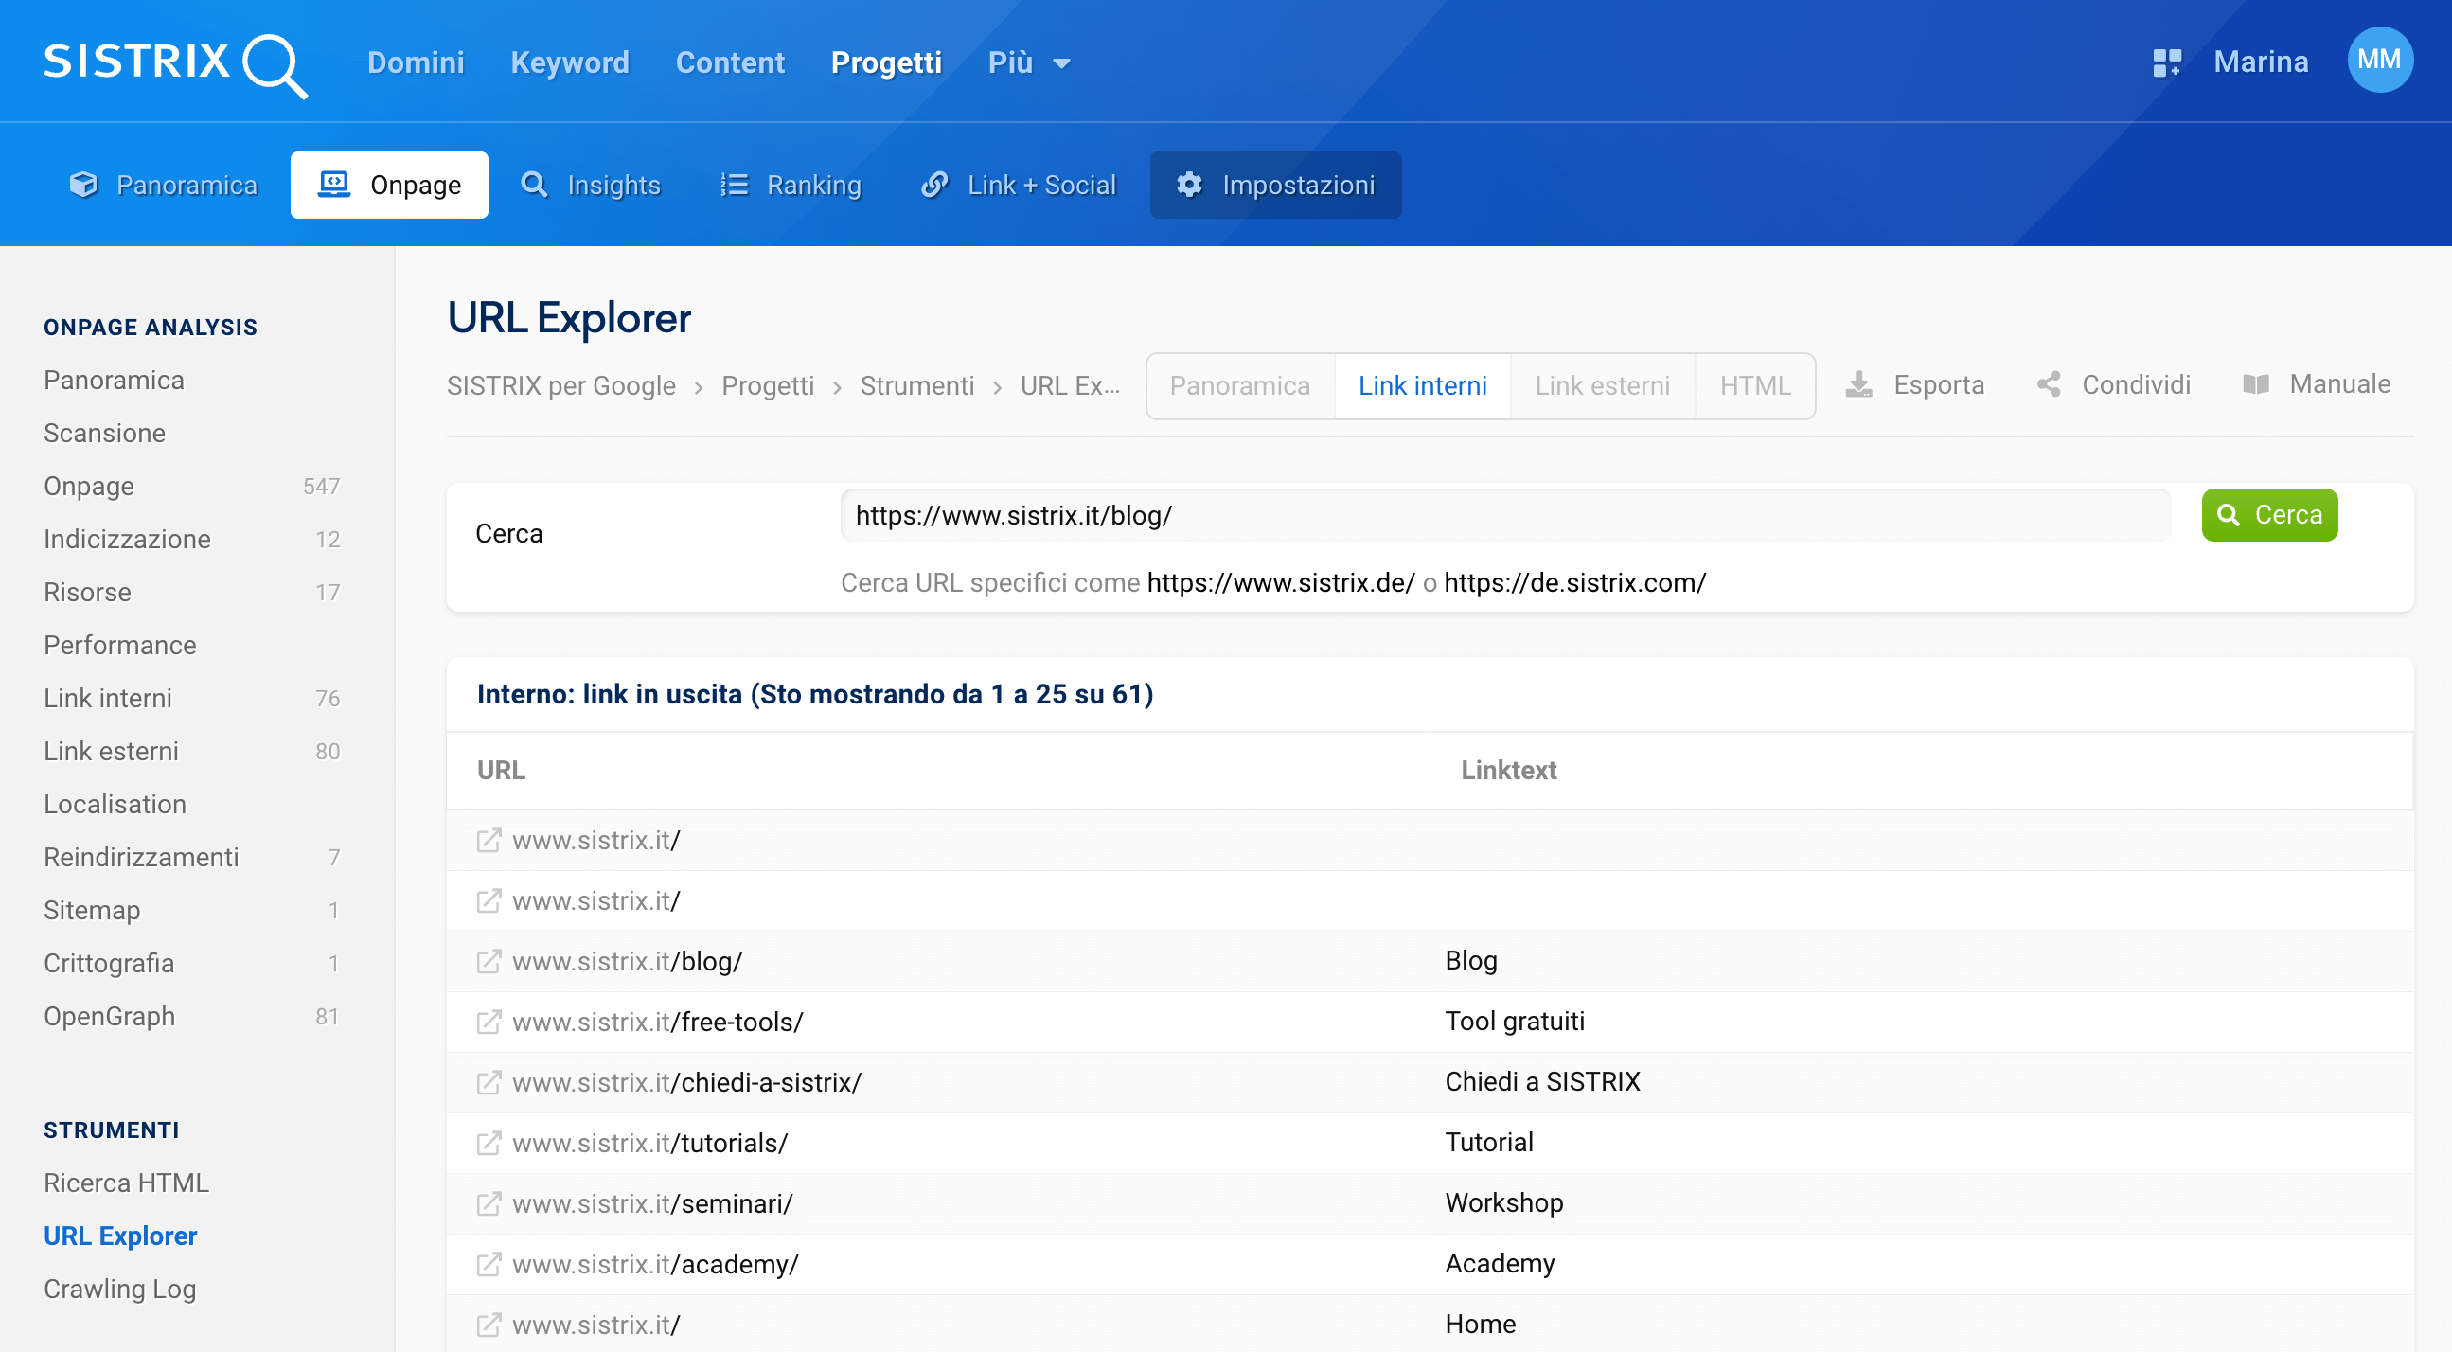Open external link icon for /free-tools/ row

(489, 1023)
